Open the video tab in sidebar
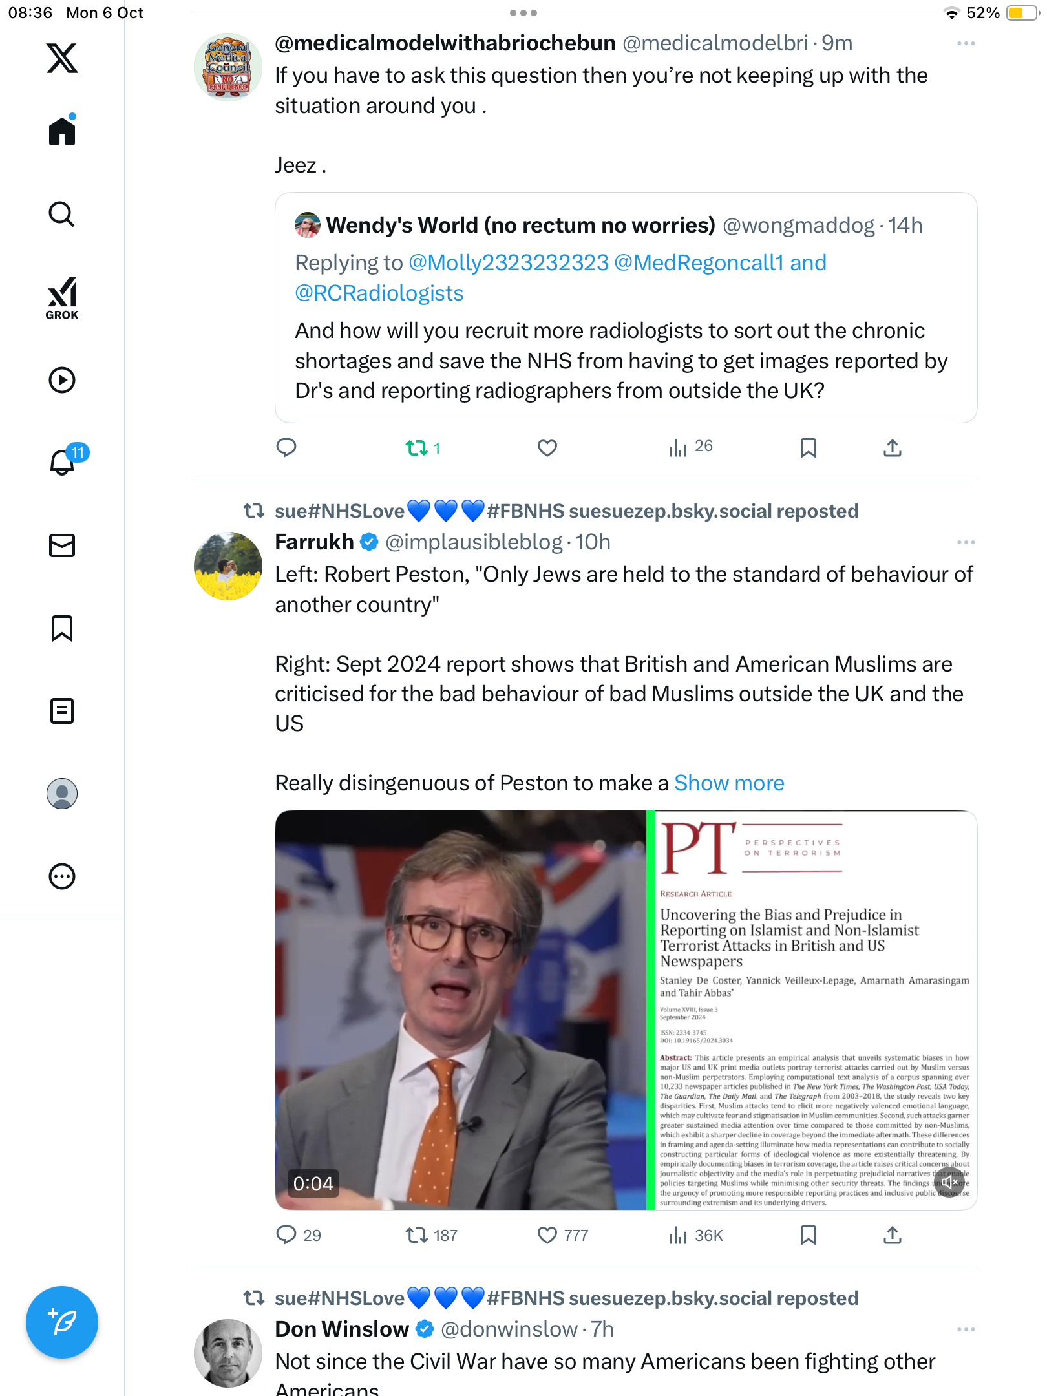This screenshot has width=1047, height=1396. point(62,380)
